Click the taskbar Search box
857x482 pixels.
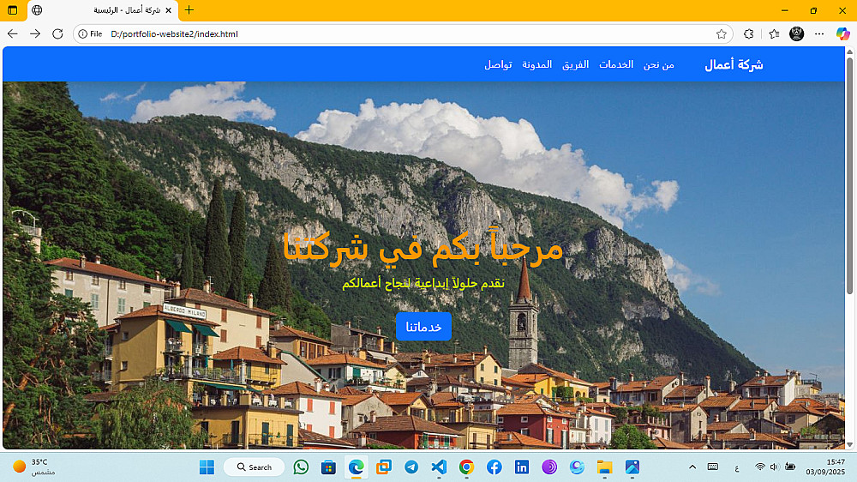tap(255, 467)
